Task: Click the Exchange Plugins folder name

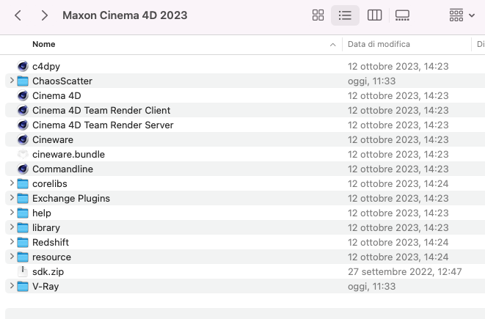Action: click(71, 199)
